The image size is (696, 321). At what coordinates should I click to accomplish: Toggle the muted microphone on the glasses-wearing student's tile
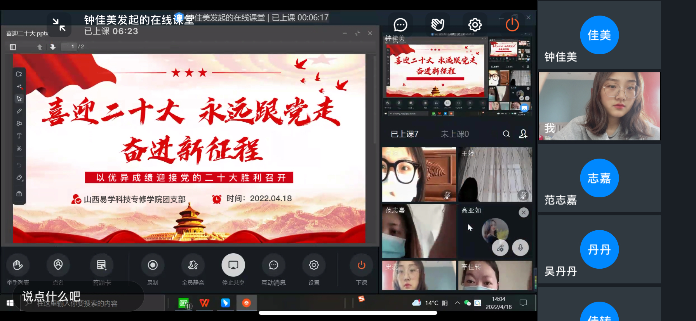tap(447, 195)
